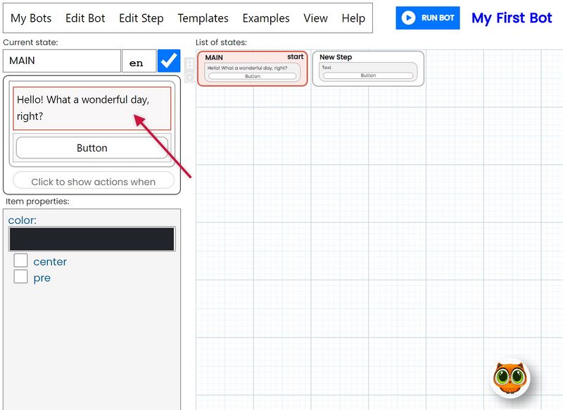Open the black color swatch picker
Image resolution: width=563 pixels, height=410 pixels.
point(91,239)
